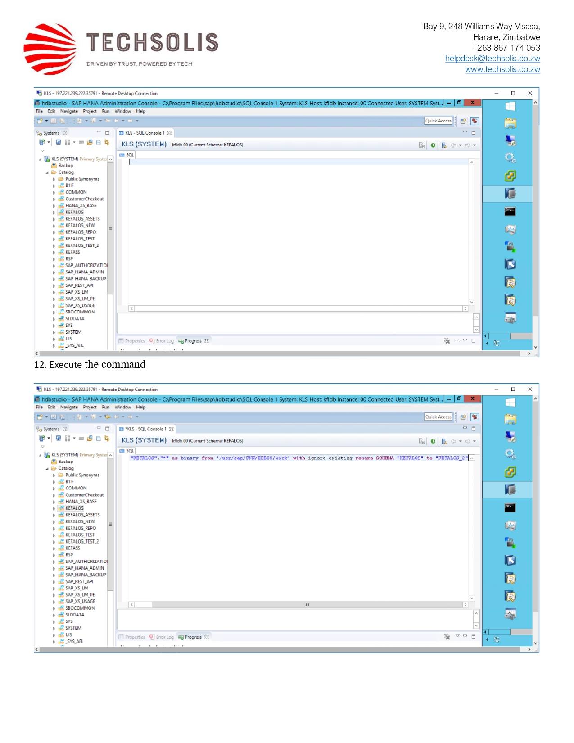Click New toolbar icon in lower screenshot
This screenshot has width=574, height=743.
40,417
